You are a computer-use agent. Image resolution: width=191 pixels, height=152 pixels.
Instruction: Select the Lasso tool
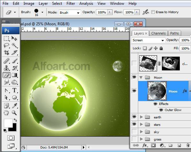[x=6, y=45]
